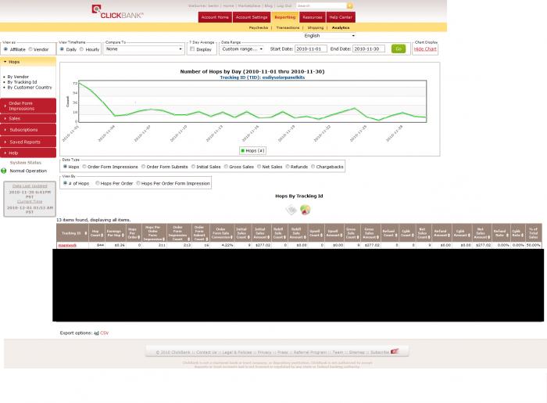Open the pie chart view icon
This screenshot has width=547, height=403.
click(x=306, y=210)
